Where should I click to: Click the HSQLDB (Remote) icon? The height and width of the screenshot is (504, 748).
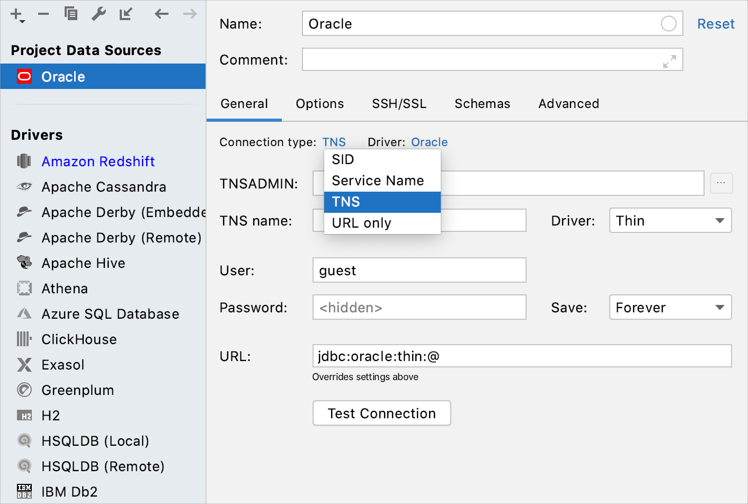tap(24, 466)
